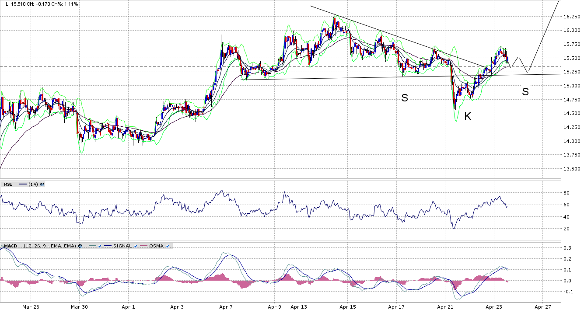
Task: Click the SIGNAL legend label
Action: coord(122,246)
